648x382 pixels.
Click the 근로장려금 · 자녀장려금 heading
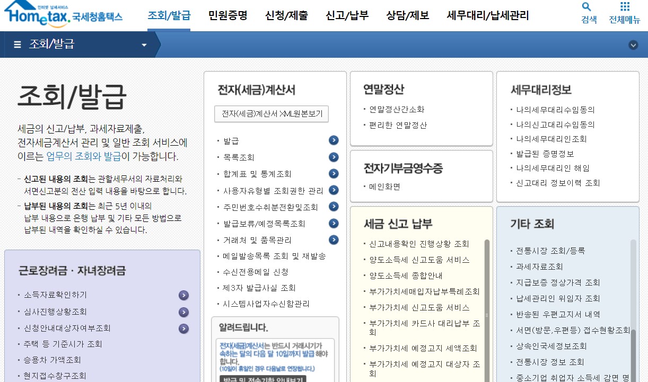(72, 271)
